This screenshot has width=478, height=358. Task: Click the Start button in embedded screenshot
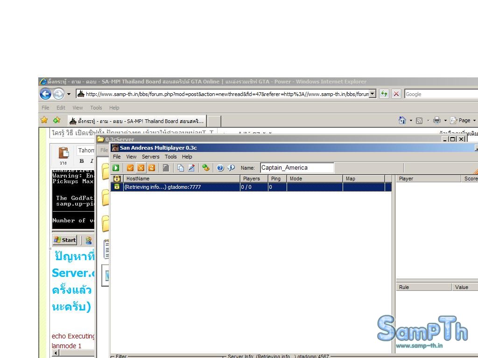click(x=64, y=240)
